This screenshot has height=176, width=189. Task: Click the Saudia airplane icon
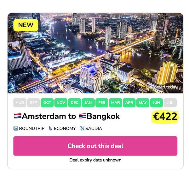coord(82,128)
